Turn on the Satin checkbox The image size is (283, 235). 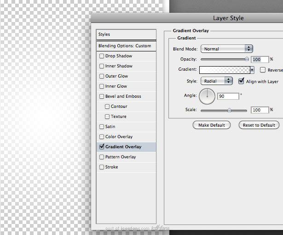point(102,127)
